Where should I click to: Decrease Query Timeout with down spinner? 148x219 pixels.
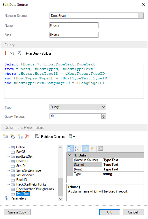tap(103, 117)
